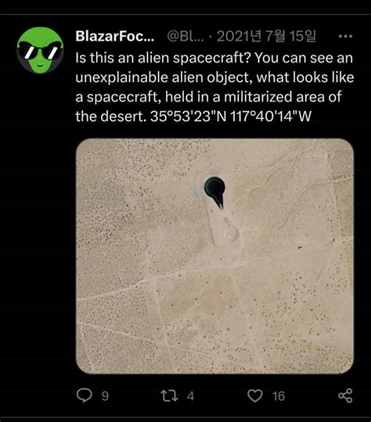Click the 'unexplainable alien object' text line

164,77
